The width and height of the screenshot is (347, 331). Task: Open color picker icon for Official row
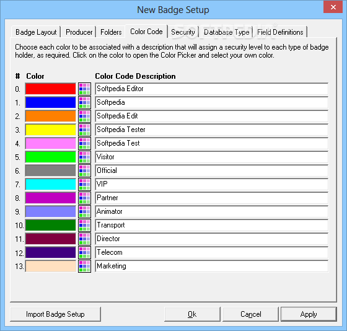84,170
